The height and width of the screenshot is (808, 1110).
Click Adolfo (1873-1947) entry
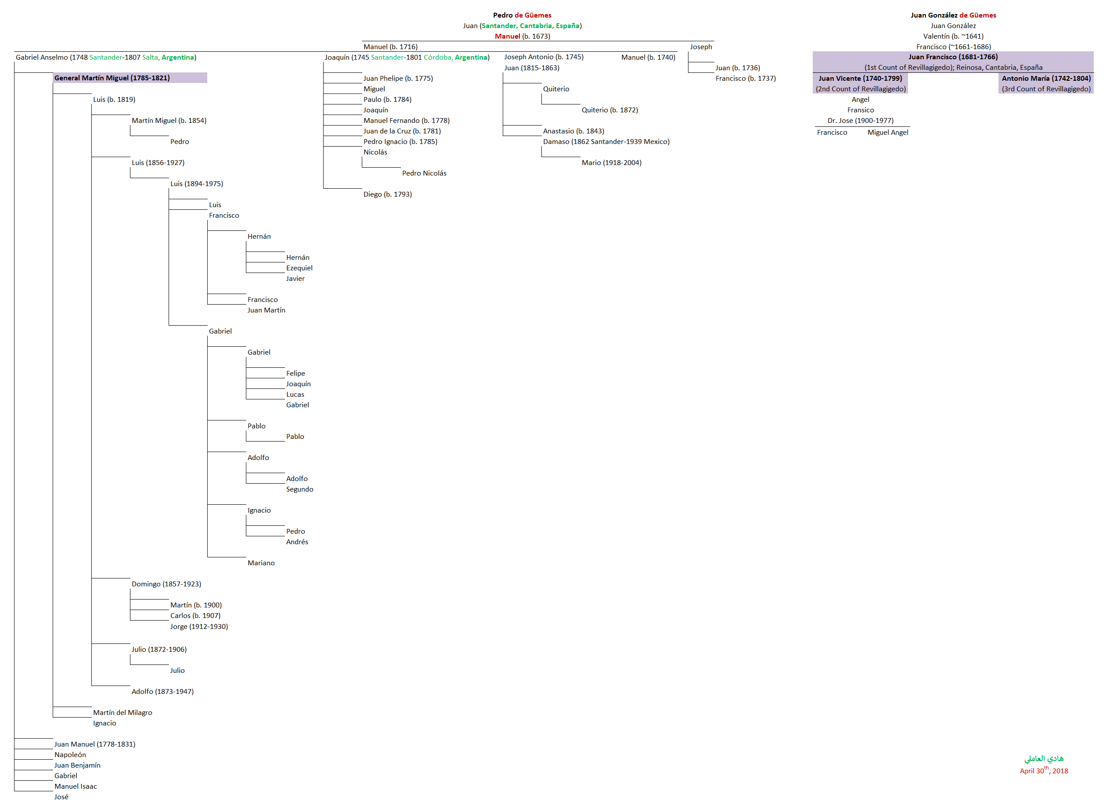(x=162, y=692)
